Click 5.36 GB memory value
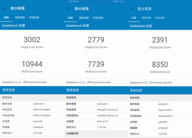The image size is (192, 138). [37, 133]
